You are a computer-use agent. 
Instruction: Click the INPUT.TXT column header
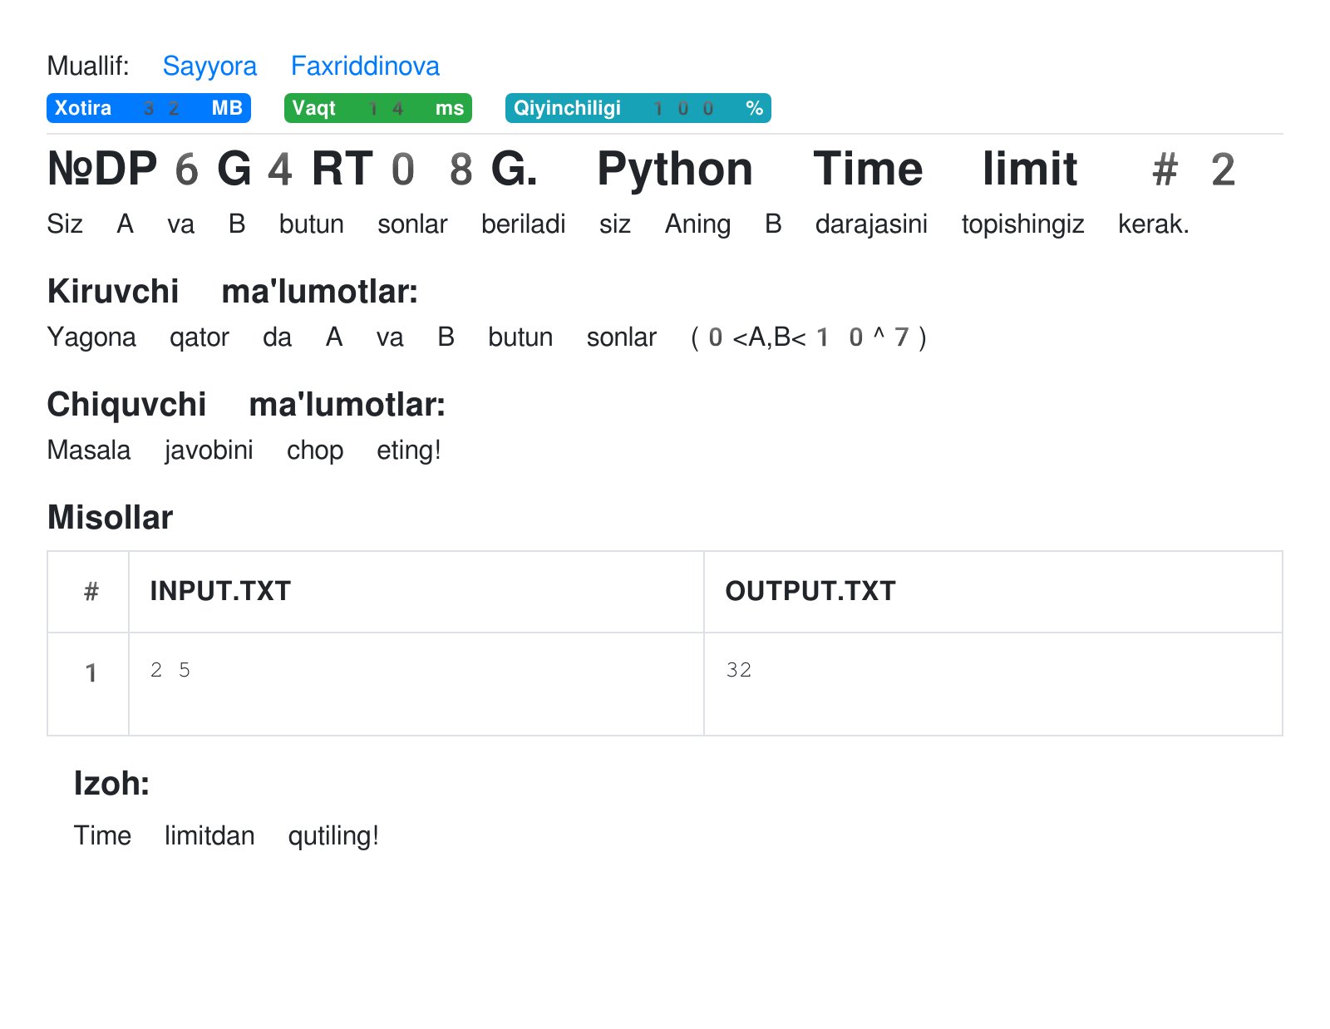(416, 592)
